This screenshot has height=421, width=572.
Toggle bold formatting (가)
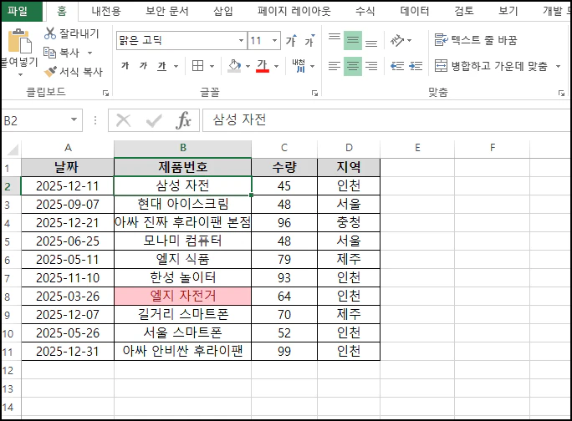point(125,66)
